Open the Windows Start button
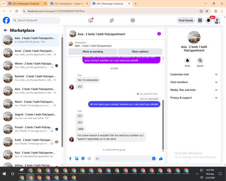Screen dimensions: 226x181 tap(4, 174)
